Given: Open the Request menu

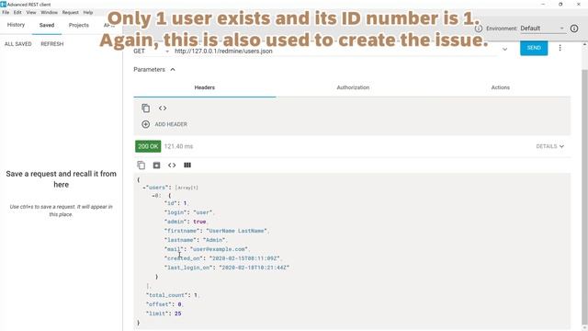Looking at the screenshot, I should tap(71, 12).
